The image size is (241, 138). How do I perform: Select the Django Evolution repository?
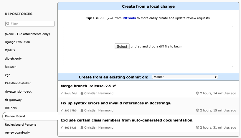pyautogui.click(x=17, y=42)
